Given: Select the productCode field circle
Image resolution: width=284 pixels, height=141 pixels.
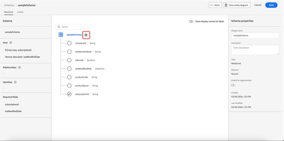Looking at the screenshot, I should pos(69,77).
